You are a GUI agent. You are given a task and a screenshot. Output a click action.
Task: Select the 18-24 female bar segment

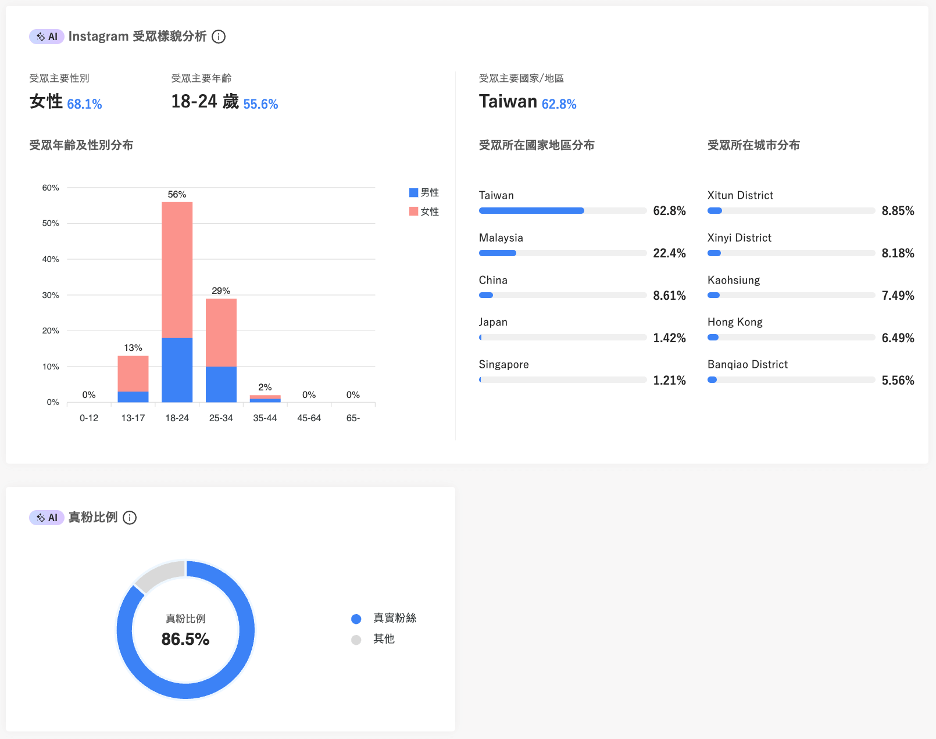(177, 270)
